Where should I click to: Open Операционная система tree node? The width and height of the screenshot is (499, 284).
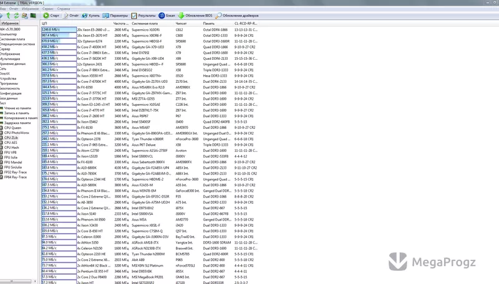pos(17,44)
